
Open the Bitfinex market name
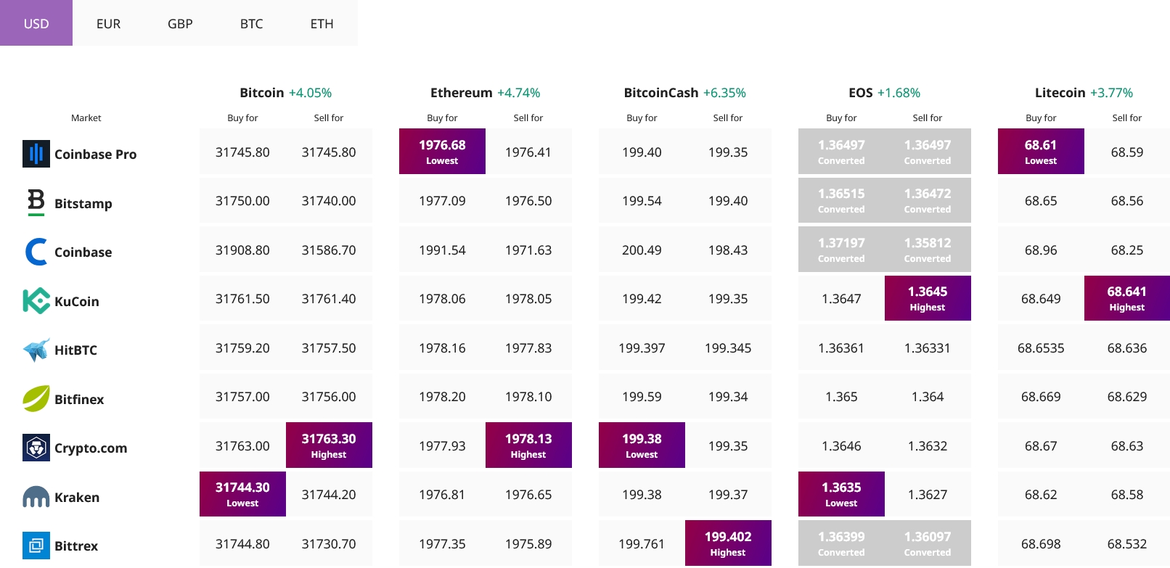(79, 399)
